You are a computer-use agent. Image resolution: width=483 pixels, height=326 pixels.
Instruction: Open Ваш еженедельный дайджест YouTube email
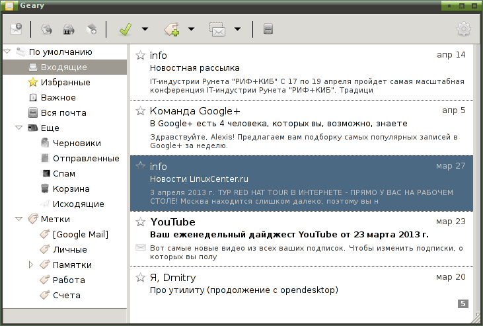pos(301,239)
